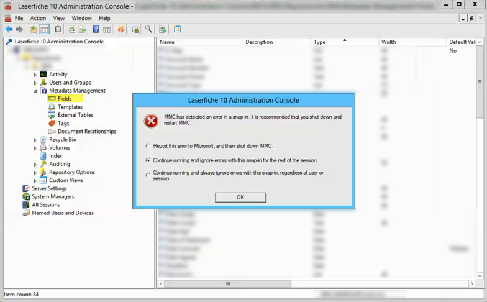
Task: Click the Up One Level folder icon
Action: (x=34, y=30)
